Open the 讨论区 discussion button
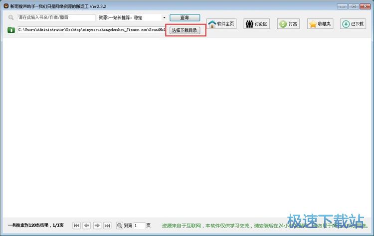This screenshot has height=236, width=374. (x=257, y=24)
